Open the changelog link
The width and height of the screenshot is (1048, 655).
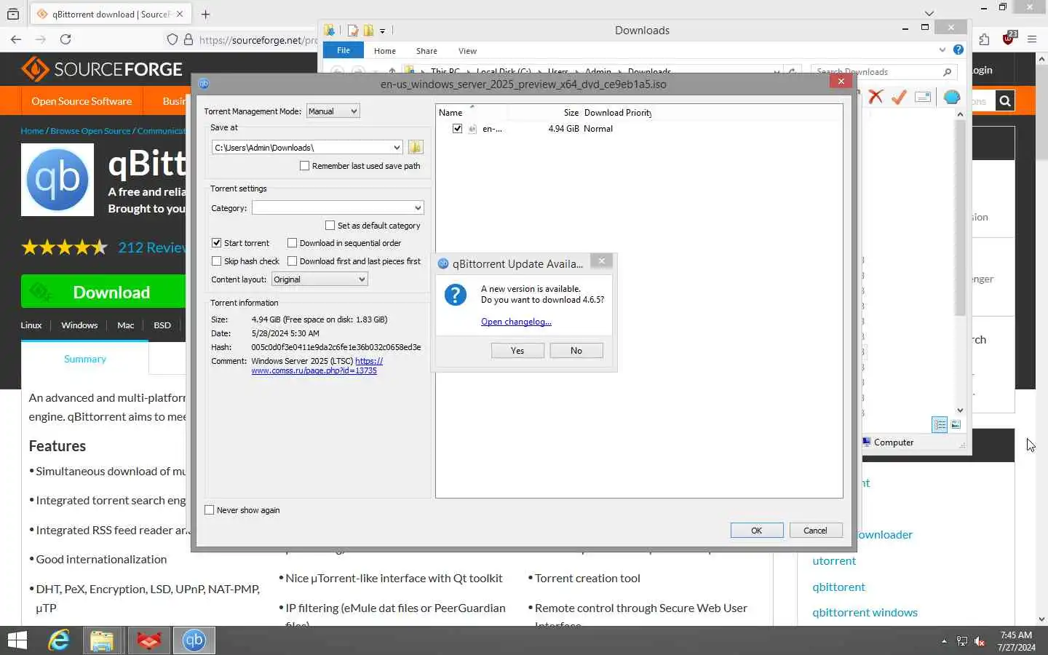point(516,322)
